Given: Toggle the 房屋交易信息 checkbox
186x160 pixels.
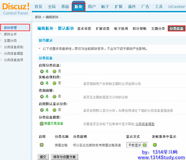Looking at the screenshot, I should (x=41, y=124).
